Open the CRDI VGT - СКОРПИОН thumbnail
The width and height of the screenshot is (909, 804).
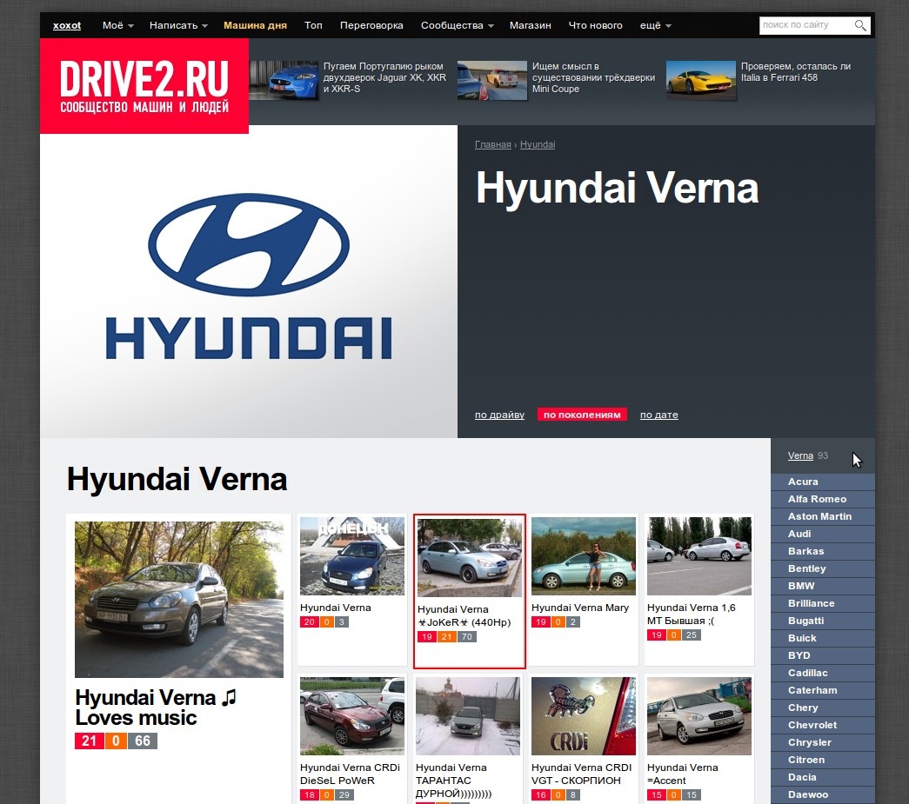click(583, 716)
